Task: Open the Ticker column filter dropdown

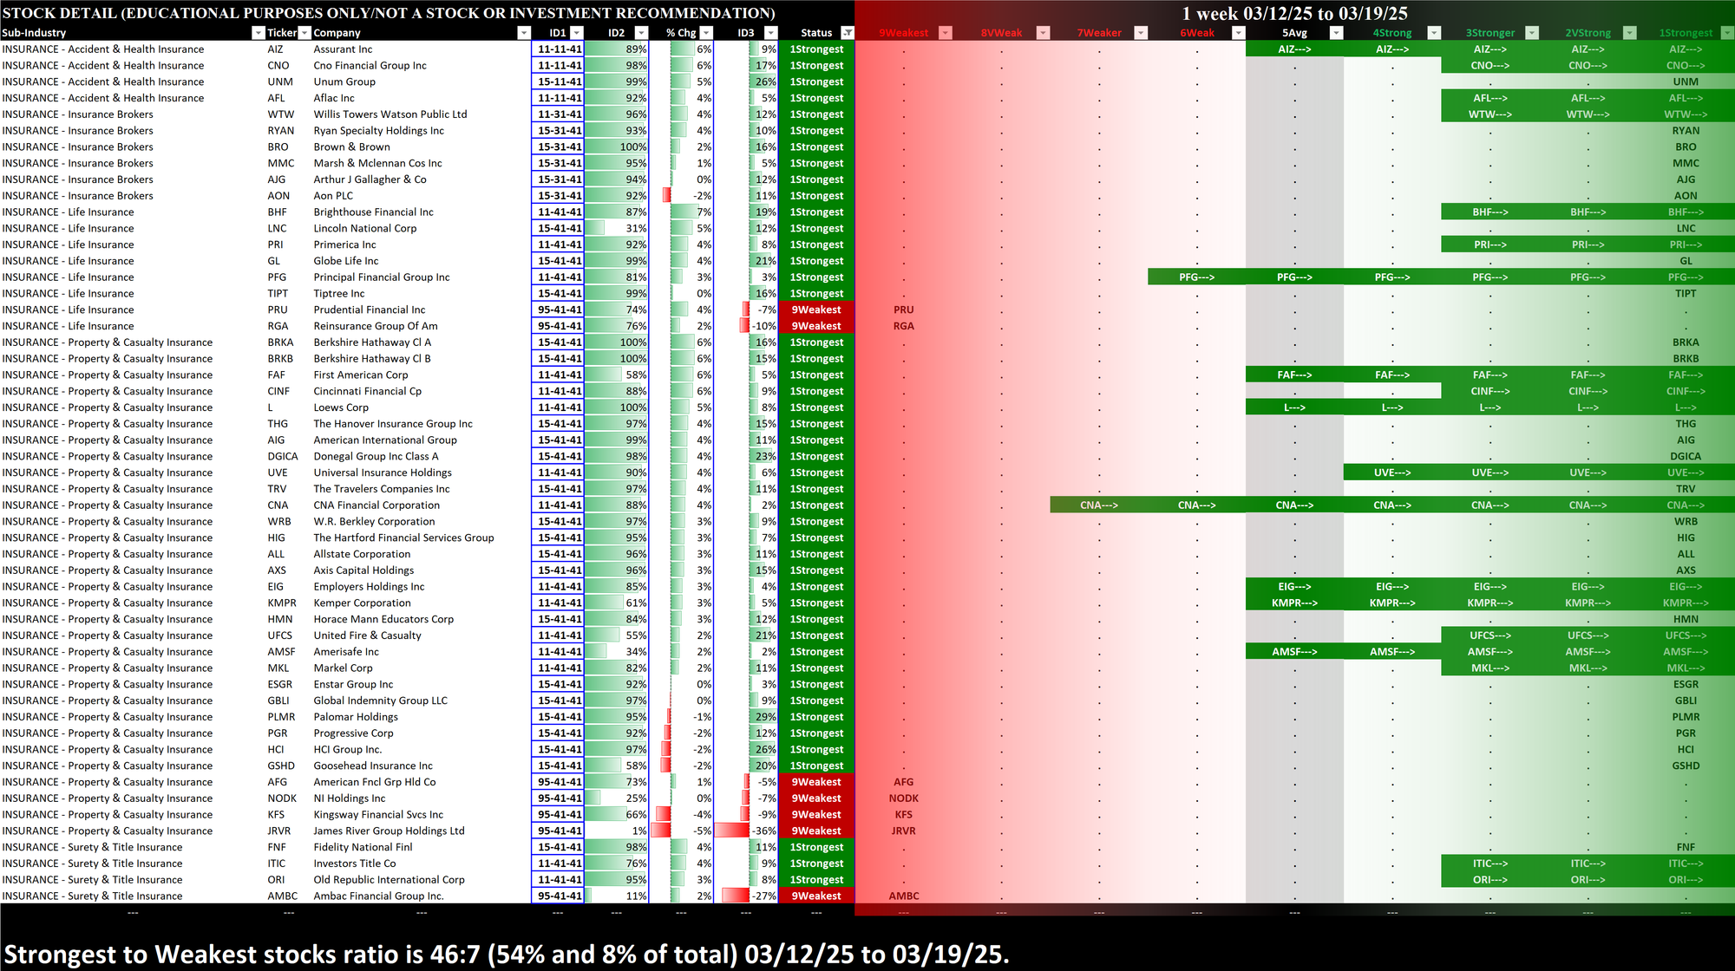Action: click(x=304, y=33)
